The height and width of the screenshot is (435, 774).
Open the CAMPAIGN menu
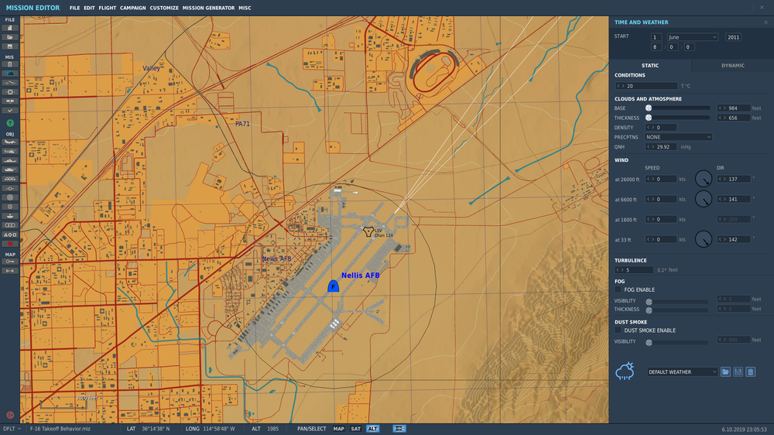click(133, 8)
